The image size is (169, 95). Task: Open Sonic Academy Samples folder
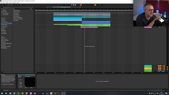[7, 44]
